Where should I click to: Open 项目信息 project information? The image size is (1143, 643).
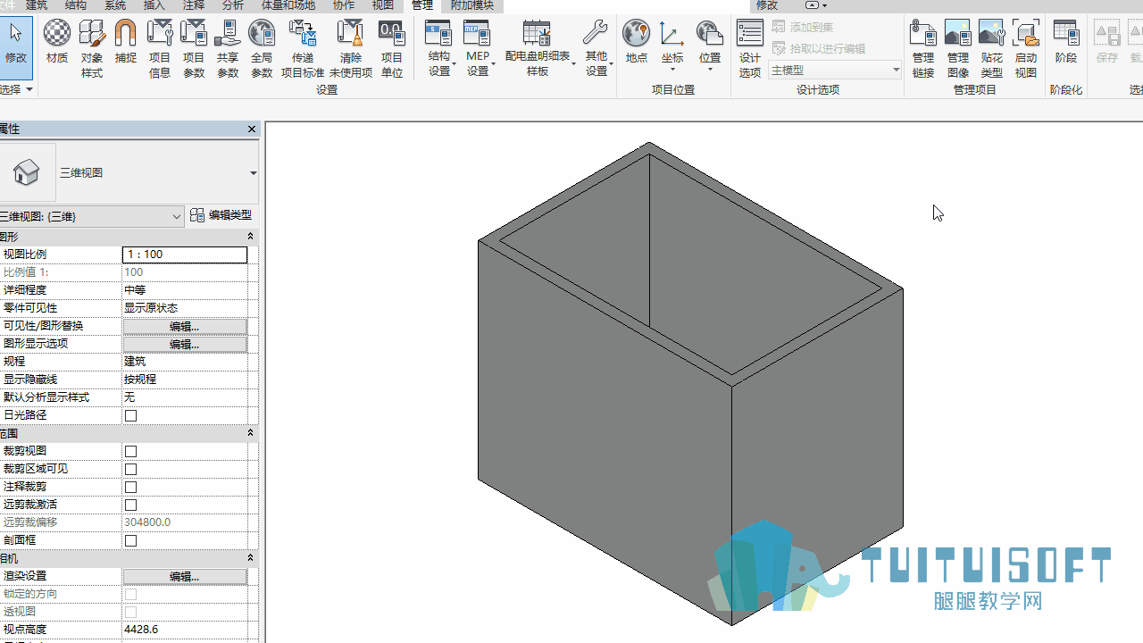160,48
